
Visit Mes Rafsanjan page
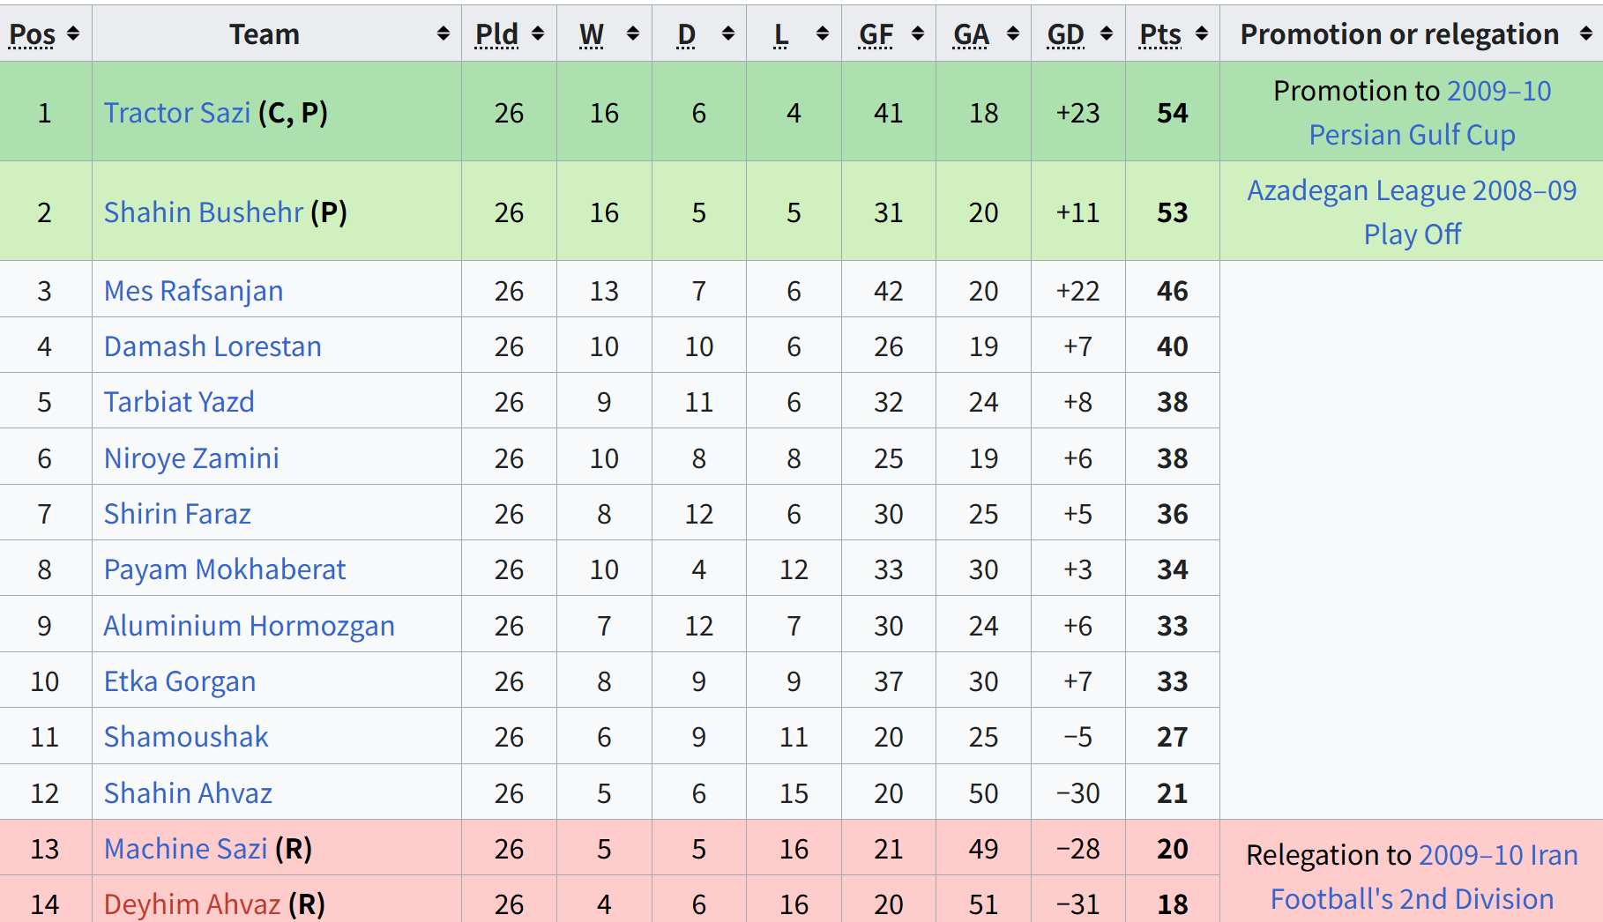pyautogui.click(x=193, y=291)
